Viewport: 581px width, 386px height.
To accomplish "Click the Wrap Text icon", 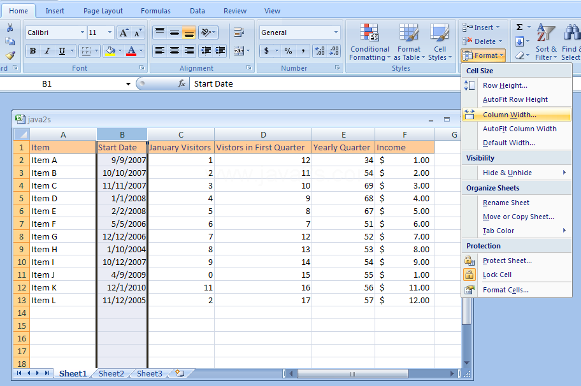I will 239,32.
